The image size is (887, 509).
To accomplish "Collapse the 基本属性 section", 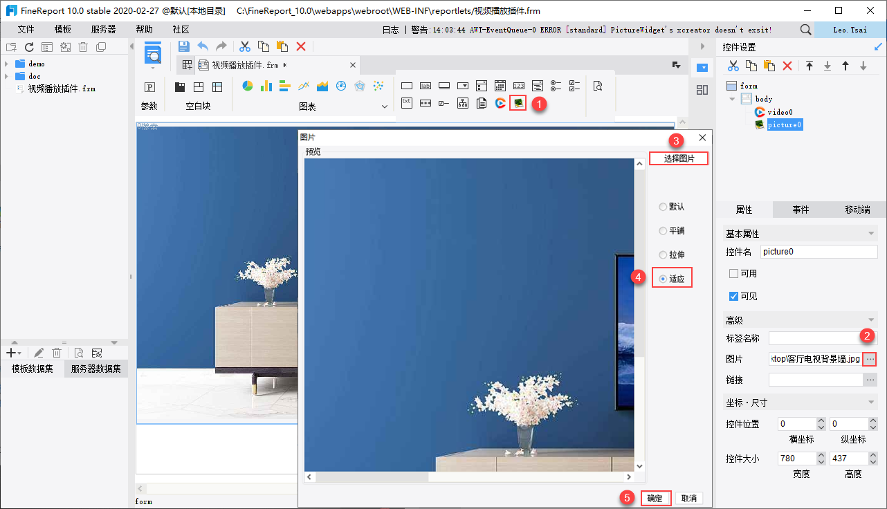I will [x=871, y=234].
